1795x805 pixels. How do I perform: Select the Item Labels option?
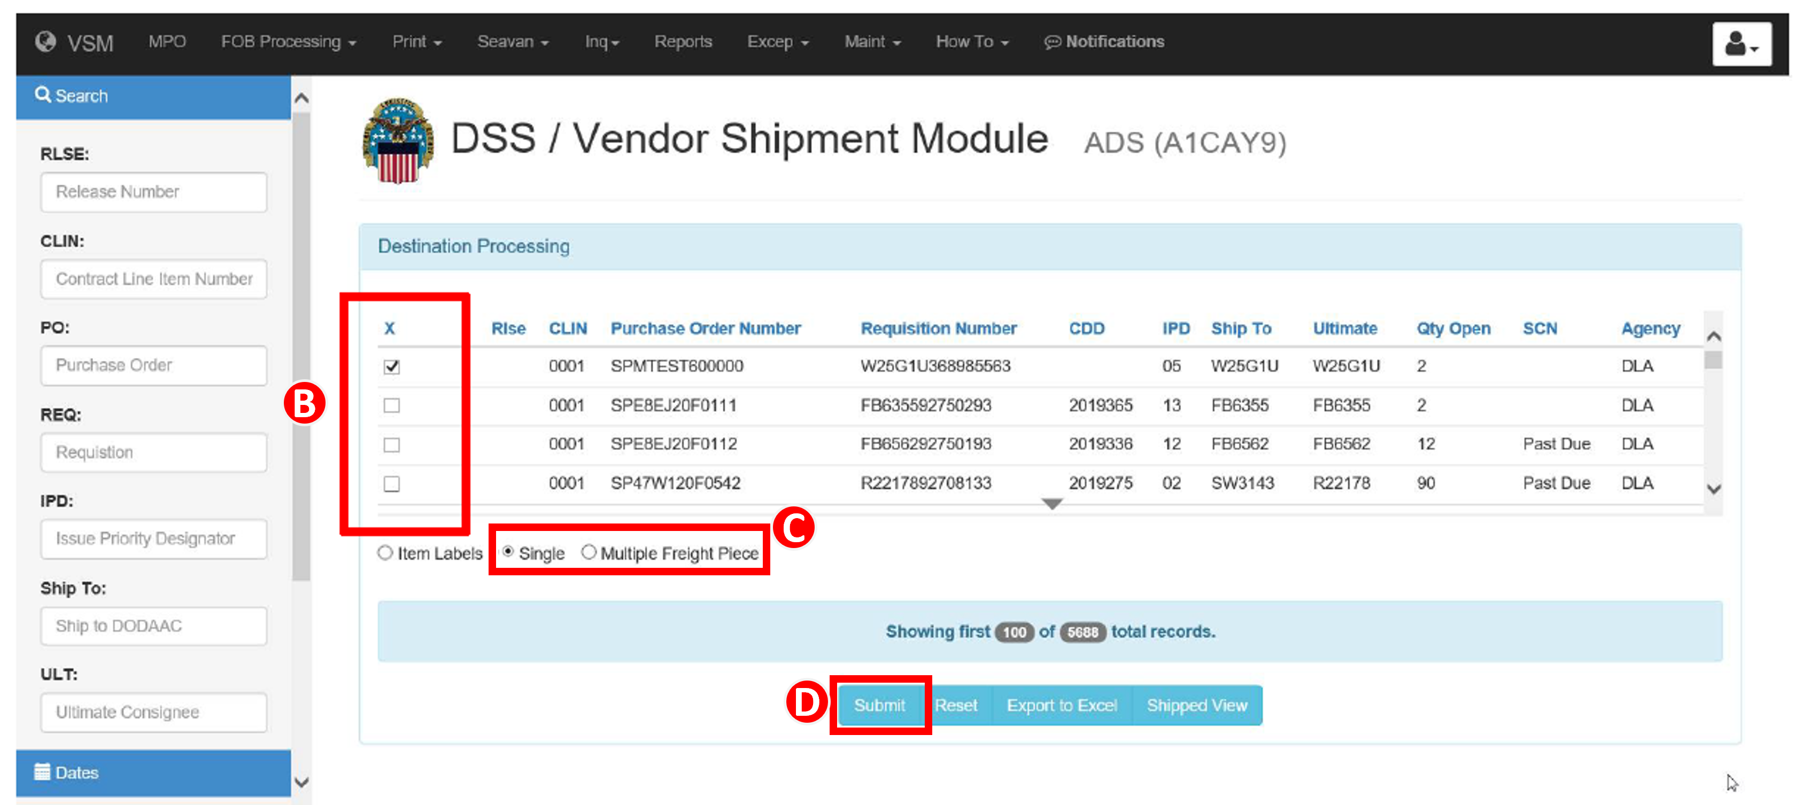click(385, 553)
